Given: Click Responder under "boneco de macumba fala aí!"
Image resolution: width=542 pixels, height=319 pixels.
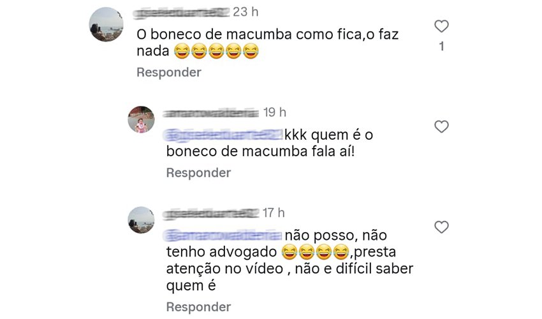Looking at the screenshot, I should pyautogui.click(x=198, y=173).
